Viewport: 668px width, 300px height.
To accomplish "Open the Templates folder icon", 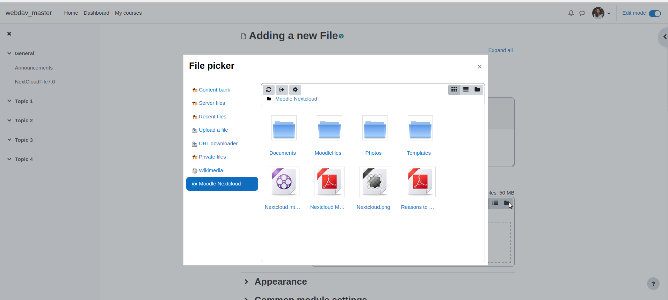I will point(420,128).
